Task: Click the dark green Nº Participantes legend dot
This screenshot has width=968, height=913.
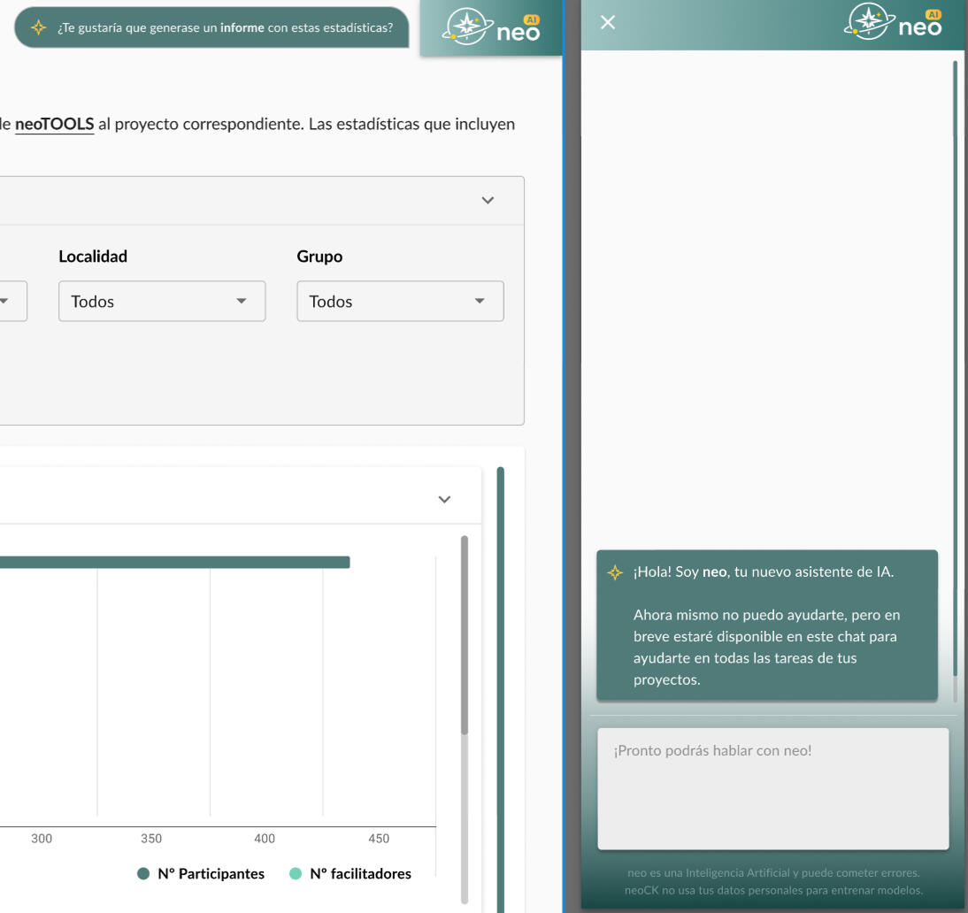Action: (x=143, y=874)
